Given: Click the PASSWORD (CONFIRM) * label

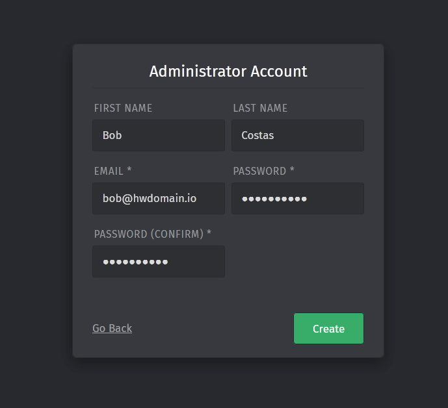Looking at the screenshot, I should point(153,234).
